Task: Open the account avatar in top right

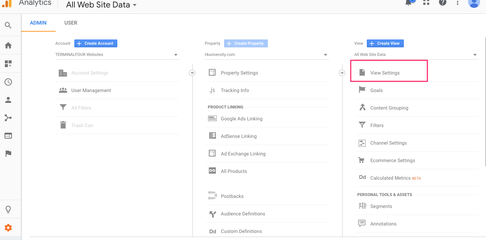Action: coord(474,4)
